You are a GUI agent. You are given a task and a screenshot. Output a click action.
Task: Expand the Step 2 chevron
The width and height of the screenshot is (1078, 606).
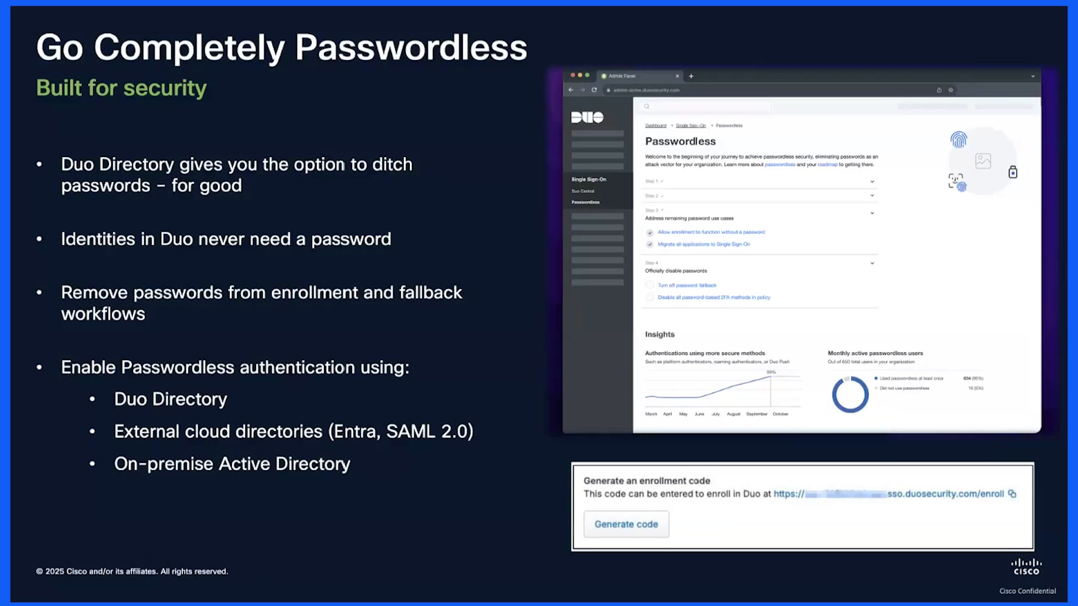point(872,195)
